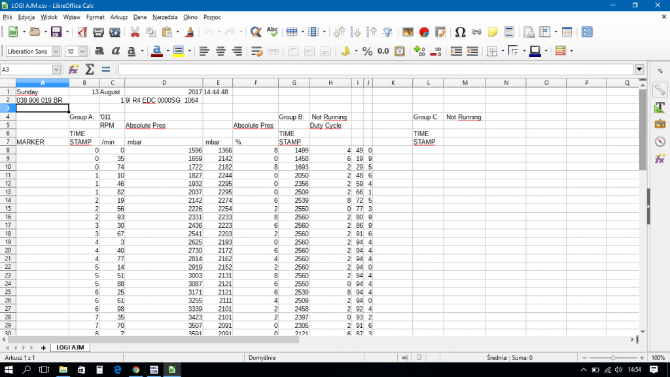This screenshot has width=670, height=377.
Task: Click the zoom slider handle
Action: 612,358
